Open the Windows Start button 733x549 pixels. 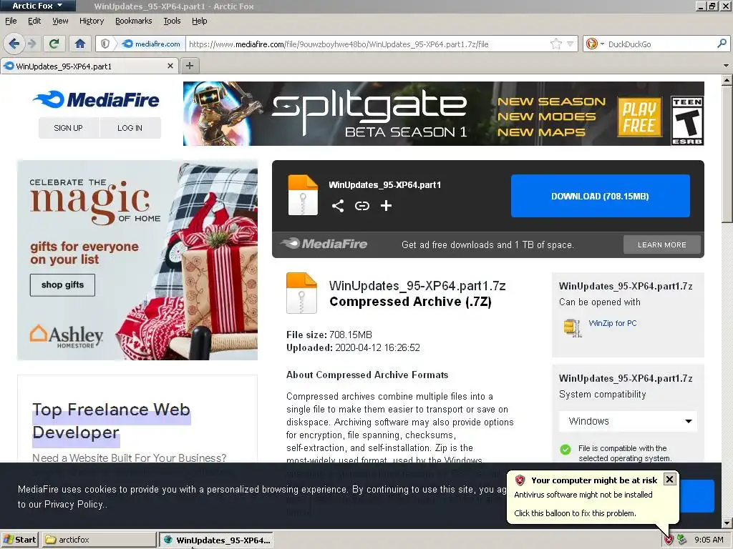point(20,540)
